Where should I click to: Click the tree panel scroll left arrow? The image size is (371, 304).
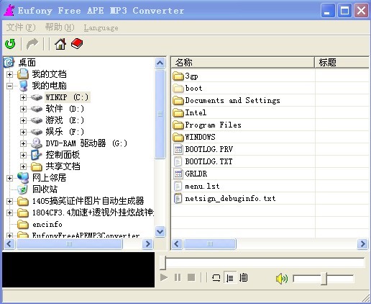point(9,244)
